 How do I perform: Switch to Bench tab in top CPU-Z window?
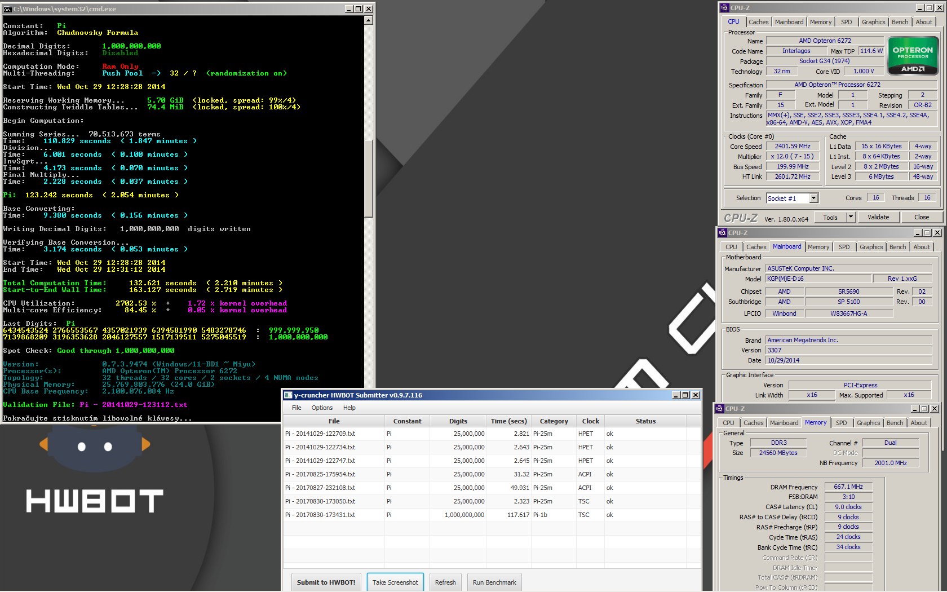(900, 22)
